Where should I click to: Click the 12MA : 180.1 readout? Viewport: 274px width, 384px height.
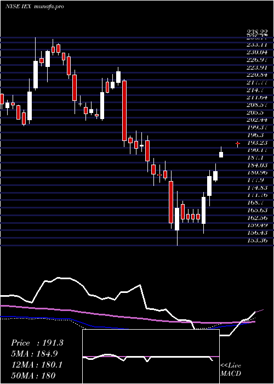click(36, 365)
